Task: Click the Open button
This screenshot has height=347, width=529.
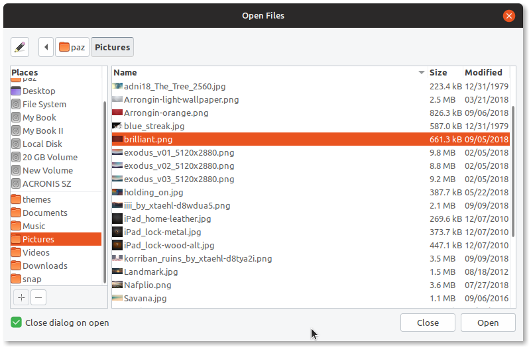Action: pos(488,322)
